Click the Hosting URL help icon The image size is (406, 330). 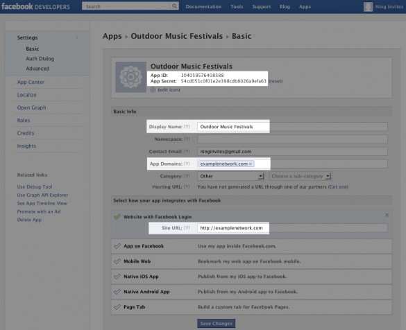click(x=187, y=186)
